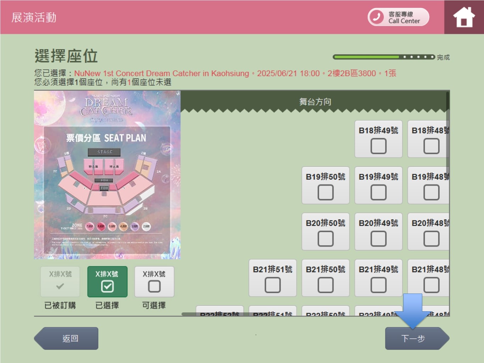
Task: Select seat B19排50號
Action: (326, 192)
